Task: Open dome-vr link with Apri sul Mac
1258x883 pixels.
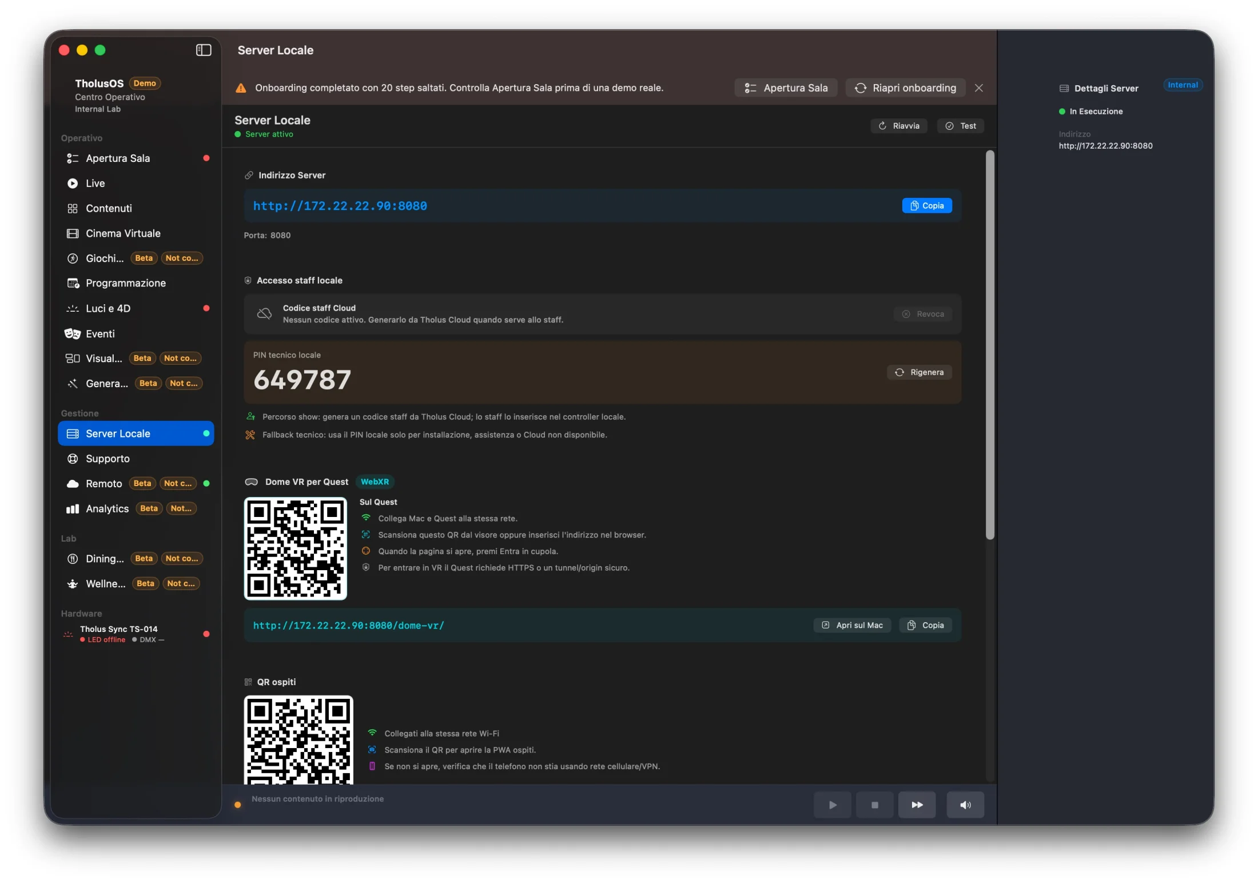Action: (852, 626)
